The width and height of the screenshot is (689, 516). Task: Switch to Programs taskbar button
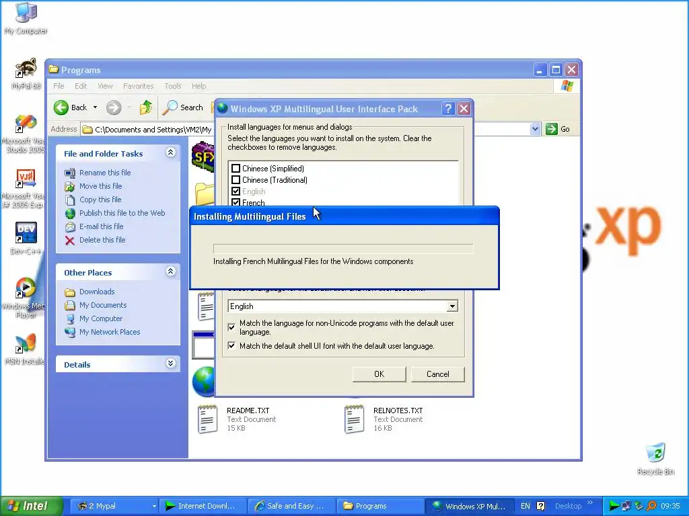point(380,507)
